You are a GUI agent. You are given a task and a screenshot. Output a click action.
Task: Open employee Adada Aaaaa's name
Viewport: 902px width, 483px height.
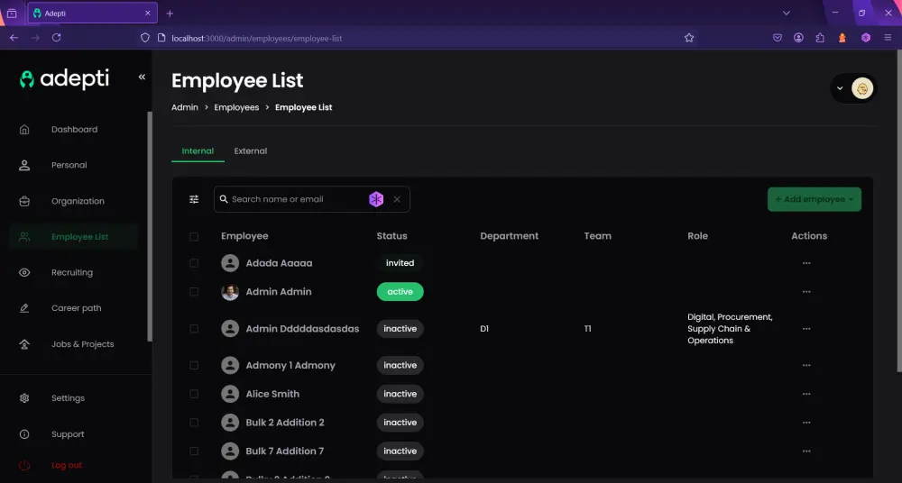point(279,263)
